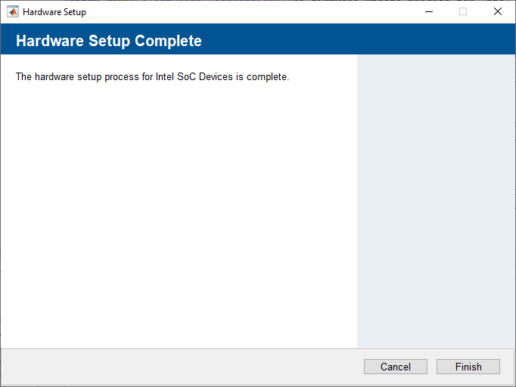Click the setup complete message text
This screenshot has width=516, height=387.
pyautogui.click(x=152, y=77)
